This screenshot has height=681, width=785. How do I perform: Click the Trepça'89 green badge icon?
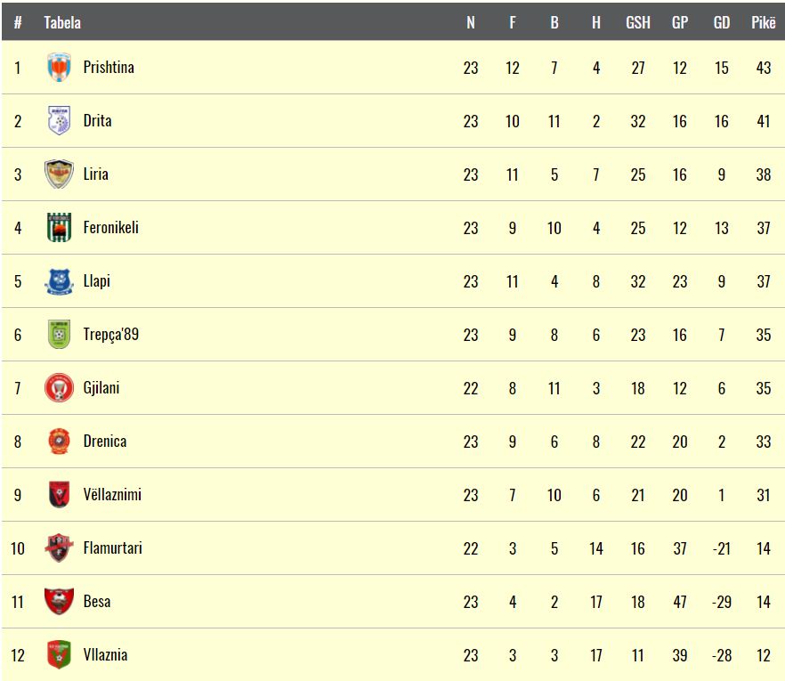click(x=59, y=334)
